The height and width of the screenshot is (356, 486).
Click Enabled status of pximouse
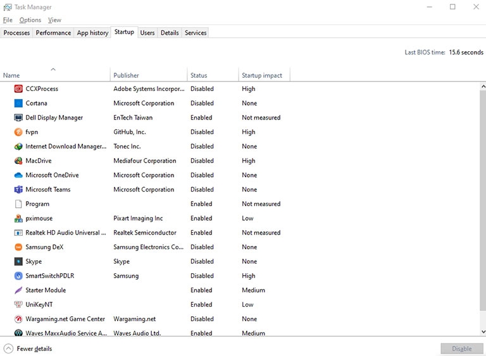pos(201,218)
